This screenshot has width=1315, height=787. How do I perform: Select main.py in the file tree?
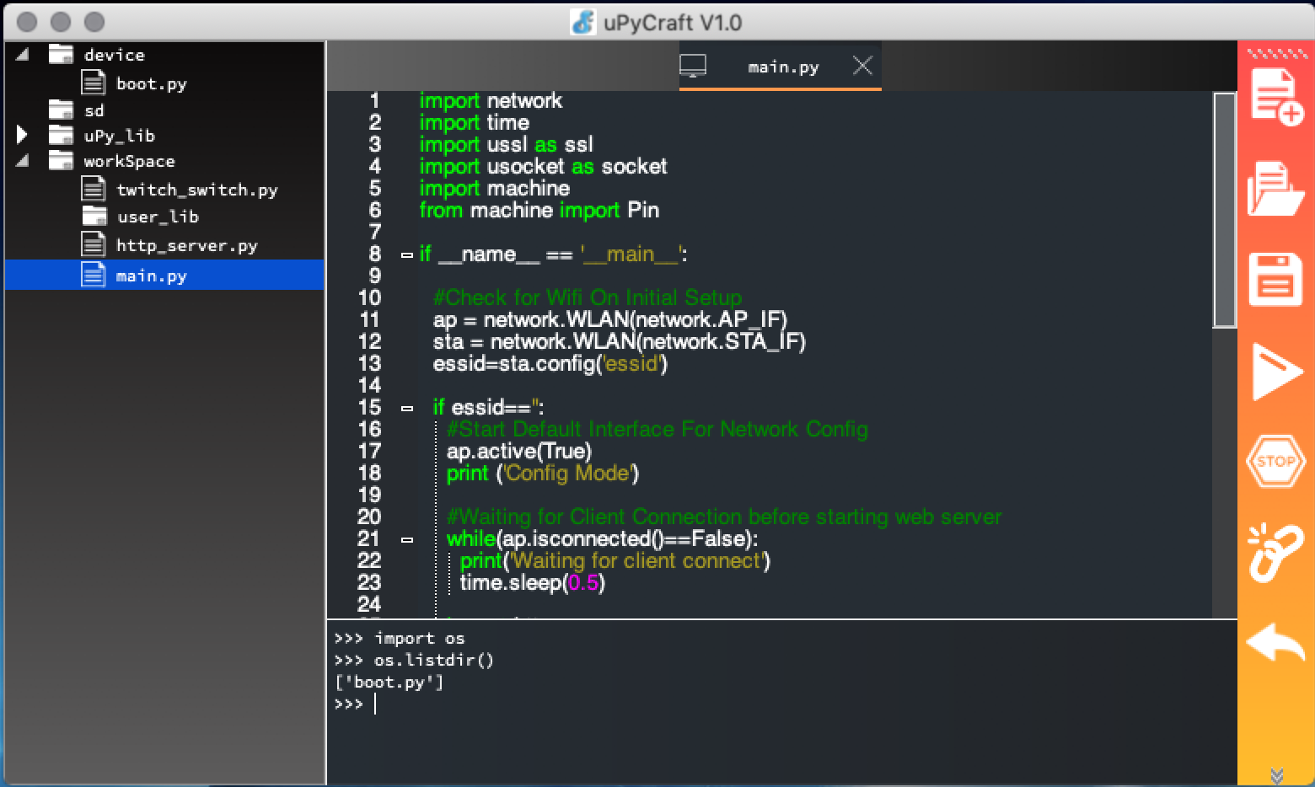coord(164,276)
